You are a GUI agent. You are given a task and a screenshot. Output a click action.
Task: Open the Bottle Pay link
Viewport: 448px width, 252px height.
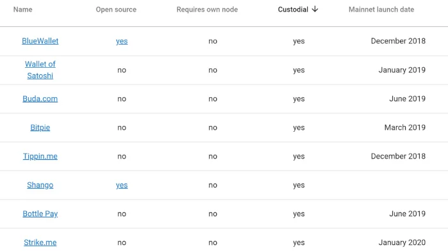pyautogui.click(x=40, y=214)
